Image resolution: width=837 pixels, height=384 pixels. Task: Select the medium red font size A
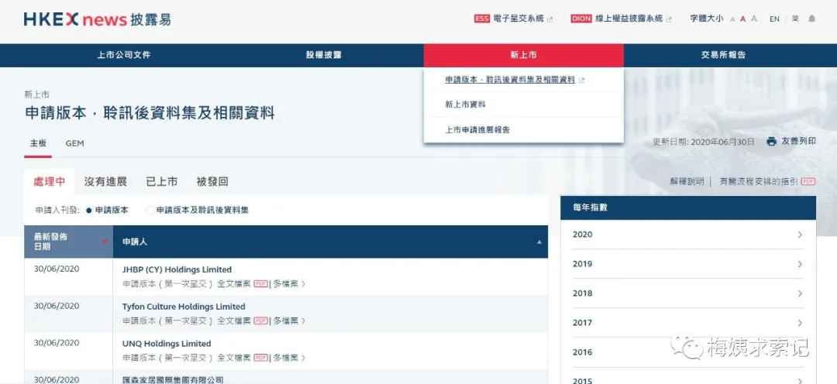tap(743, 19)
